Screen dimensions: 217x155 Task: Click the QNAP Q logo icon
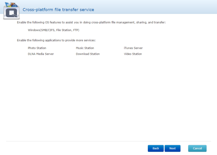[x=10, y=13]
